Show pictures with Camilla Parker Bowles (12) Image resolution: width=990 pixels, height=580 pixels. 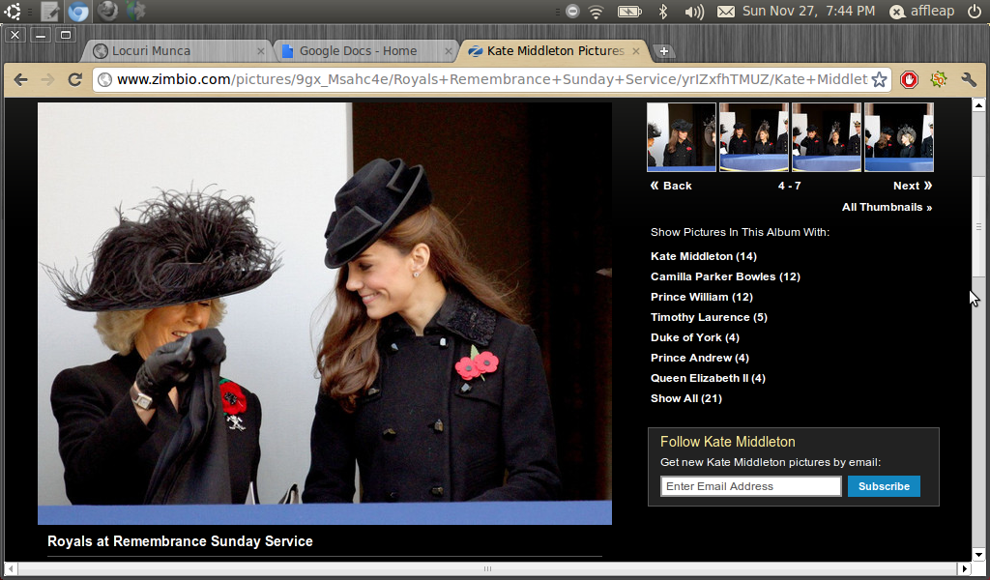pos(725,276)
